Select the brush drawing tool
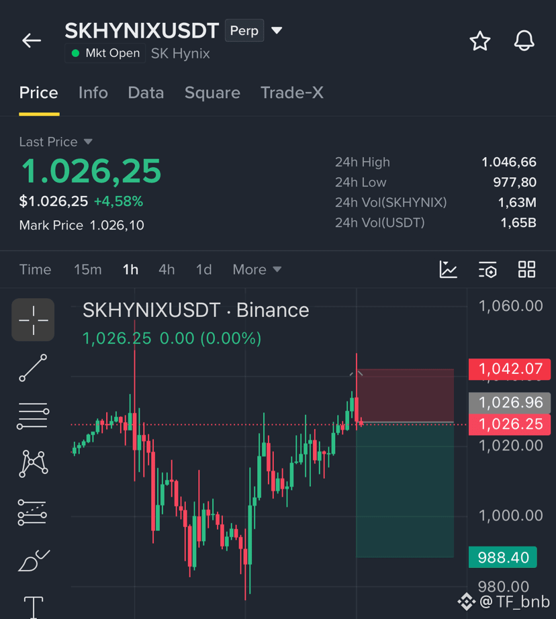556x619 pixels. point(34,561)
